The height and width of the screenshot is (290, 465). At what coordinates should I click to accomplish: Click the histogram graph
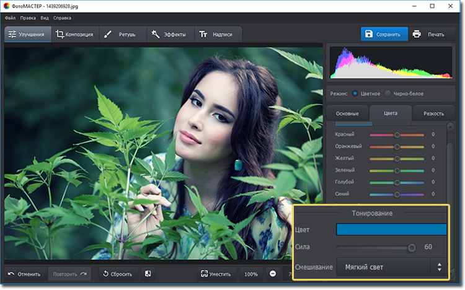tap(392, 63)
